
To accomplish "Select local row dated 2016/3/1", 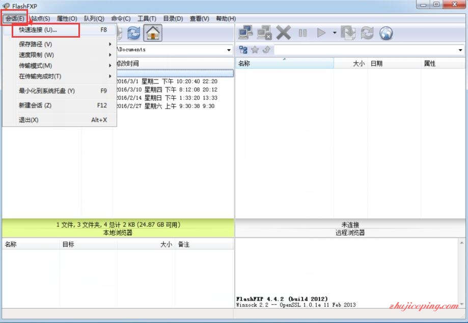I will [x=167, y=81].
